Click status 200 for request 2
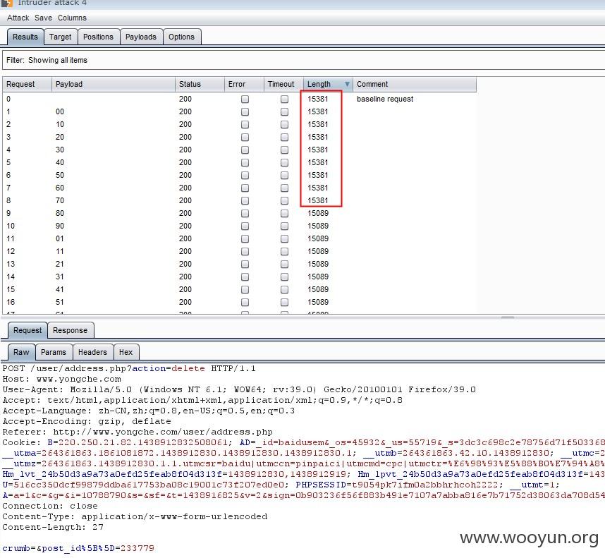605x558 pixels. pos(185,125)
